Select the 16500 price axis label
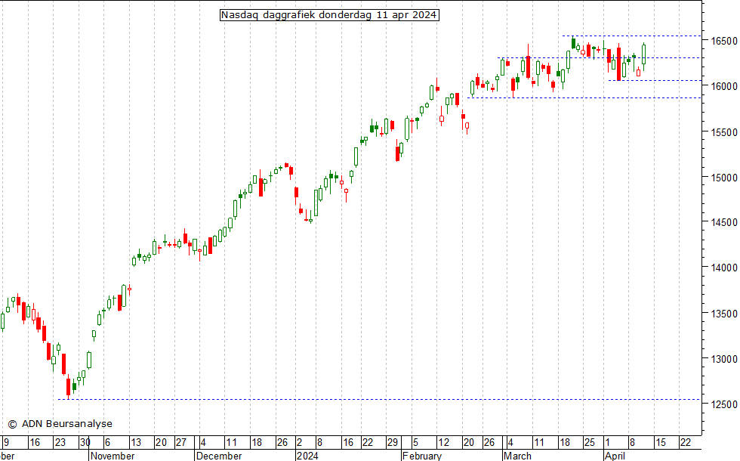740x461 pixels. tap(724, 41)
